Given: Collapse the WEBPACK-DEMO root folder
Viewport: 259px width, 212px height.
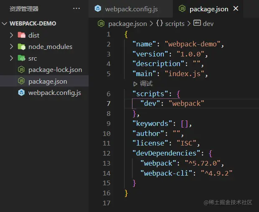Looking at the screenshot, I should [x=5, y=23].
